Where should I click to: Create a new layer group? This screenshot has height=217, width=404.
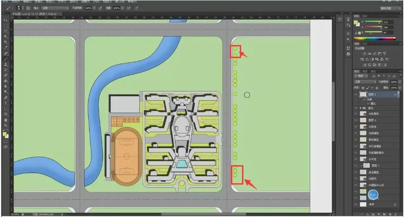(384, 214)
